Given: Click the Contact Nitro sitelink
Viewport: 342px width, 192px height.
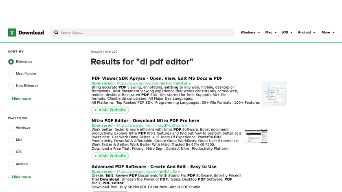Looking at the screenshot, I should point(178,148).
